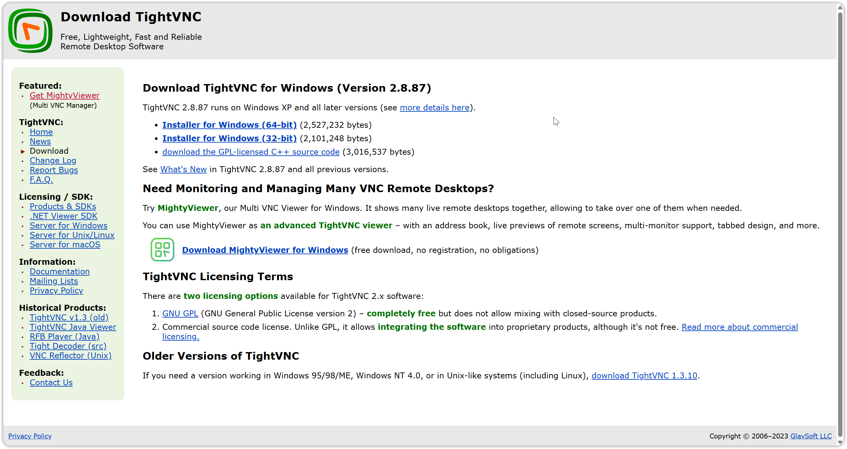Click the '(Multi VNC Manager)' sidebar text
847x449 pixels.
[63, 105]
